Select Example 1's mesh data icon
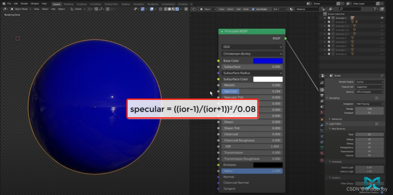The width and height of the screenshot is (393, 195). coord(353,18)
